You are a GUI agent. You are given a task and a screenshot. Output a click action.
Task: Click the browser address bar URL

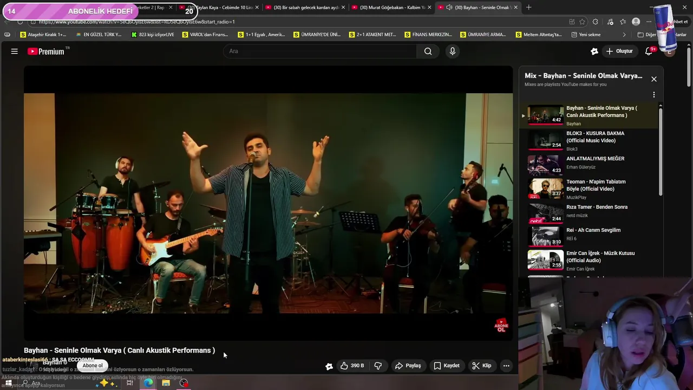[137, 22]
